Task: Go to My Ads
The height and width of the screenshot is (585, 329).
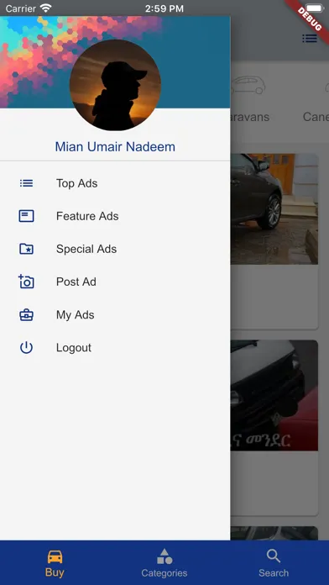Action: click(x=115, y=315)
